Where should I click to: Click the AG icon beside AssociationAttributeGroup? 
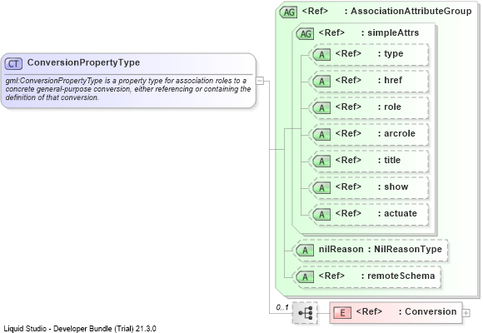[288, 12]
